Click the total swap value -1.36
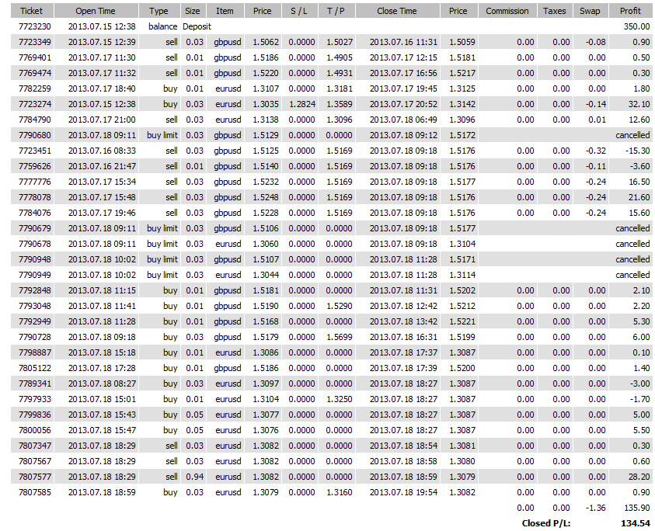Viewport: 655px width, 531px height. pyautogui.click(x=596, y=508)
